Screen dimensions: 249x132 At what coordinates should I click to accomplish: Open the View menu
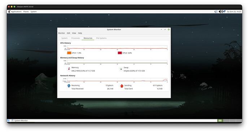[74, 33]
